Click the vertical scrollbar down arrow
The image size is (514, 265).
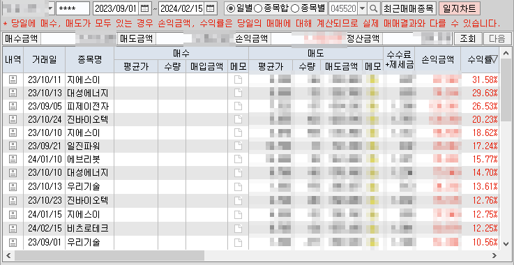506,243
